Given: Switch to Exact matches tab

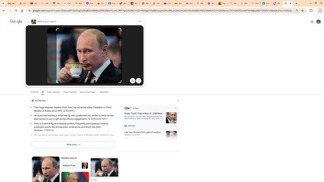Looking at the screenshot, I should click(54, 92).
